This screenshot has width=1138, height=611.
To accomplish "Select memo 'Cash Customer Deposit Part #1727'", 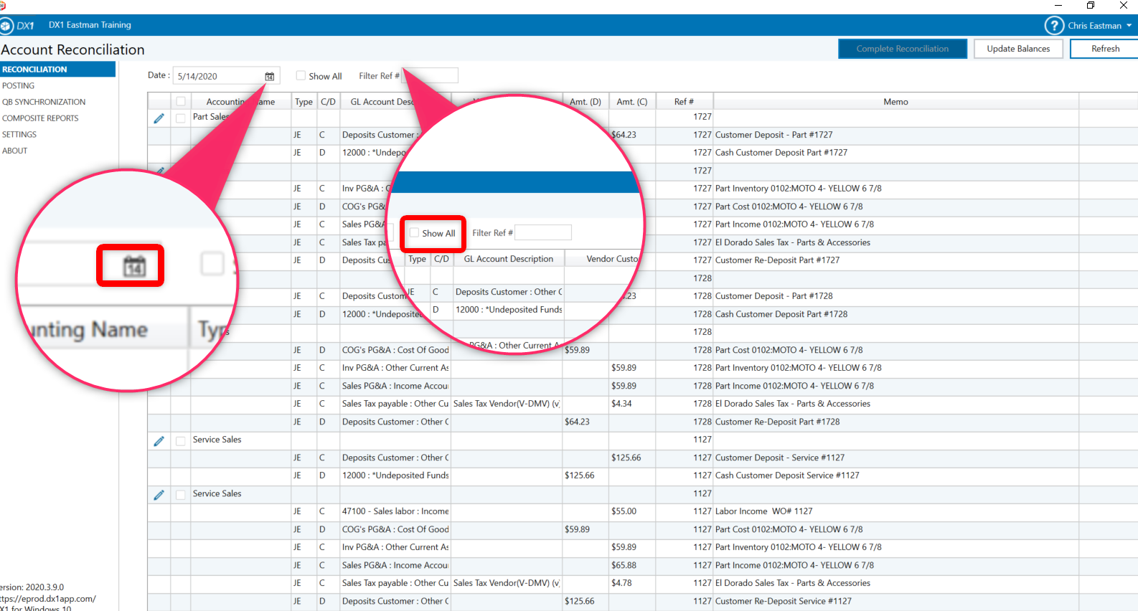I will 781,153.
